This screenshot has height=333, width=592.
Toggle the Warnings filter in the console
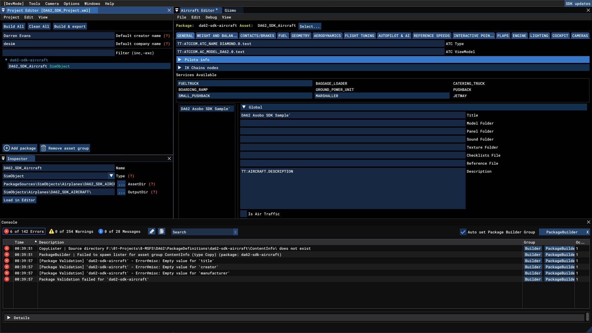tap(71, 232)
